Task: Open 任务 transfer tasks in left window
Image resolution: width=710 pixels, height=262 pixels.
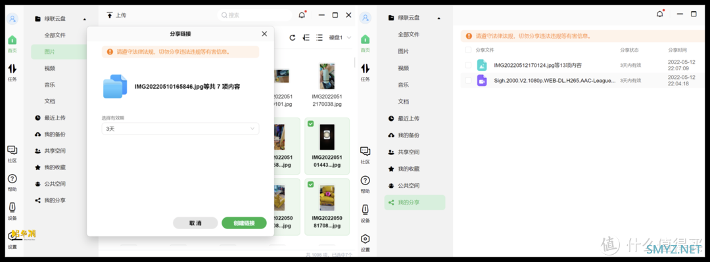Action: (12, 72)
